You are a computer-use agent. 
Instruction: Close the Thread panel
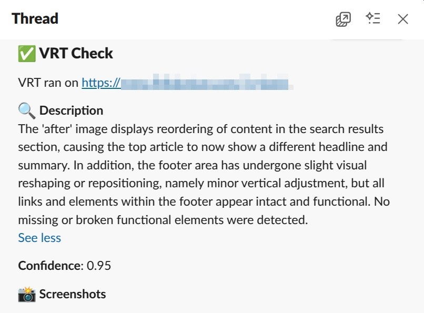(x=403, y=19)
